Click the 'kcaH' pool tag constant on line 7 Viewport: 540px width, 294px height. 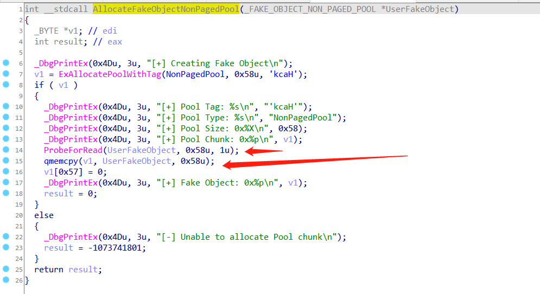[x=283, y=74]
